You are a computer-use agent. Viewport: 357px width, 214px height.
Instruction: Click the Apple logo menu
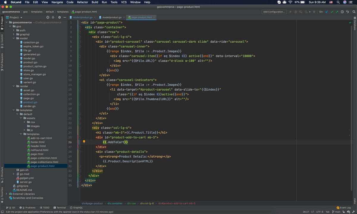[5, 2]
